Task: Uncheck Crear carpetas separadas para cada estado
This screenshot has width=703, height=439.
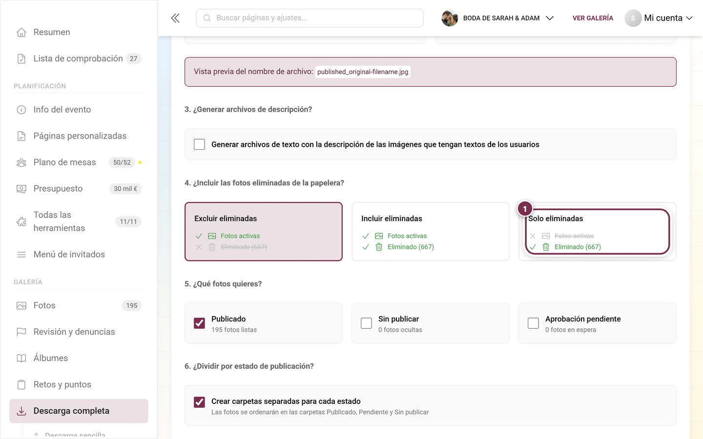Action: [x=199, y=402]
